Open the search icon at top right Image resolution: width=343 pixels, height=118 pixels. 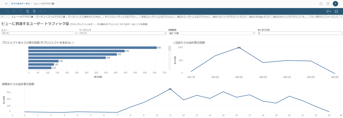[x=321, y=4]
